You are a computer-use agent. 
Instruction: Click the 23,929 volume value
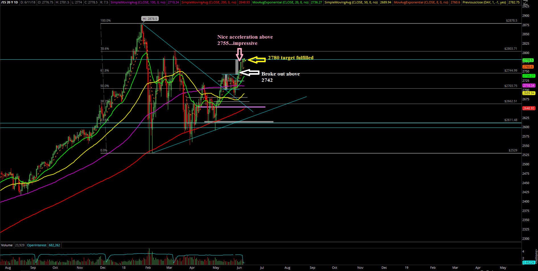click(20, 245)
